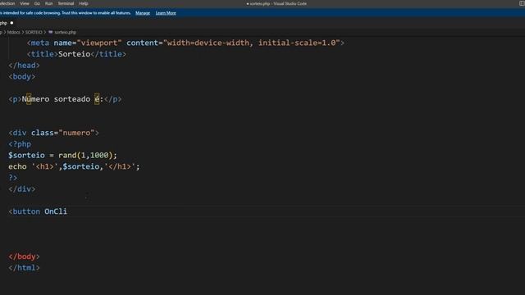Click the PHP closing ?> tag
This screenshot has width=525, height=295.
(x=13, y=178)
